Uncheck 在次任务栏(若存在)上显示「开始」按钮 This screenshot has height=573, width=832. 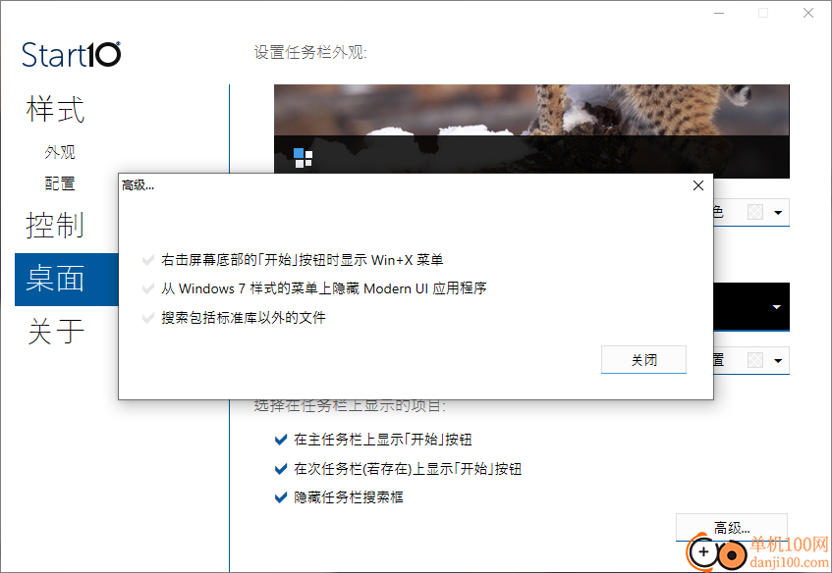(281, 469)
